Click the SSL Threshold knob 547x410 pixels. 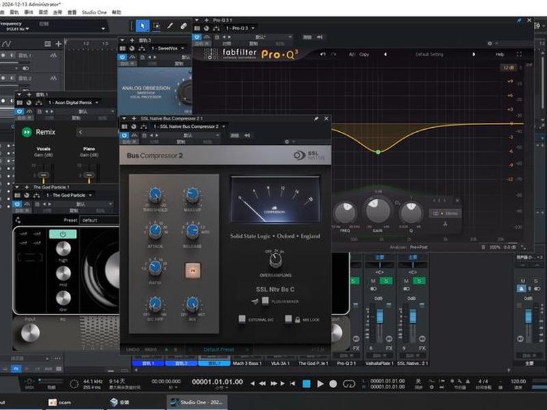155,195
